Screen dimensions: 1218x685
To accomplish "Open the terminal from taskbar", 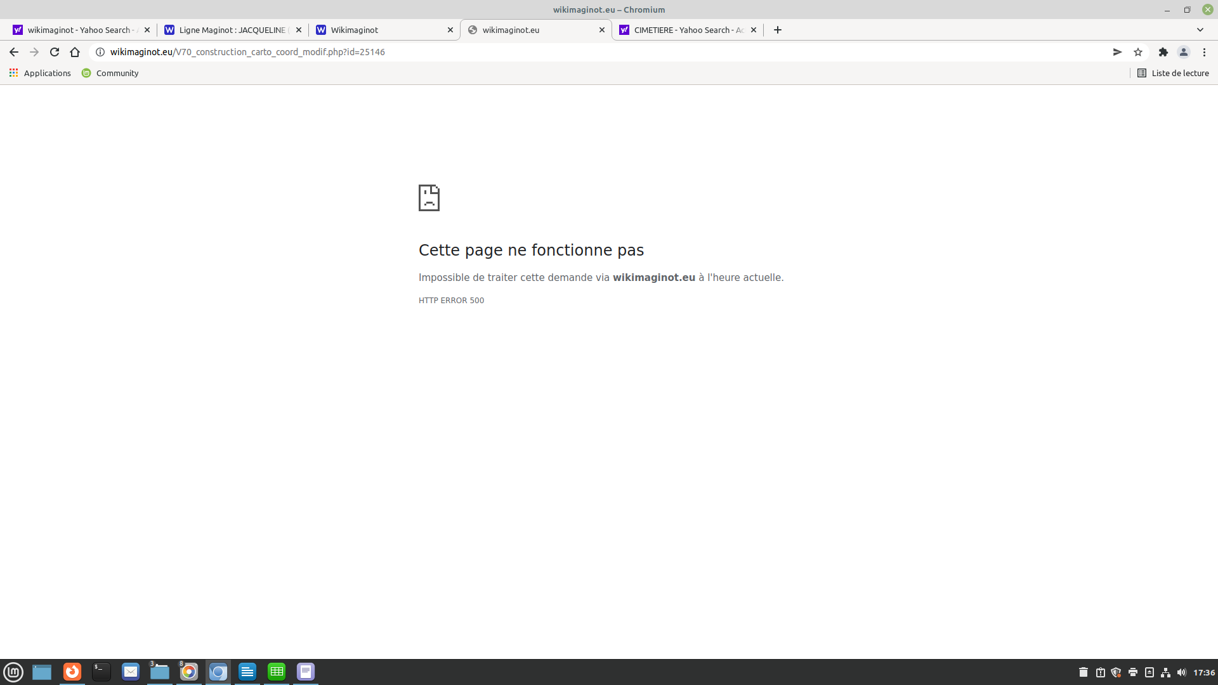I will point(101,672).
